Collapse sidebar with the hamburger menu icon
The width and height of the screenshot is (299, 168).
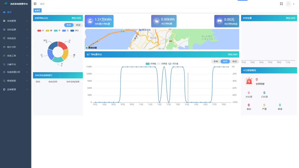[x=35, y=4]
